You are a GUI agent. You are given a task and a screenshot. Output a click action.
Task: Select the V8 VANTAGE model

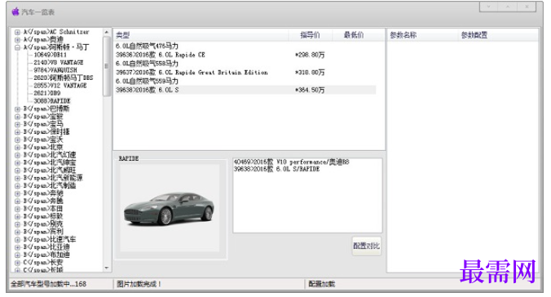point(59,62)
